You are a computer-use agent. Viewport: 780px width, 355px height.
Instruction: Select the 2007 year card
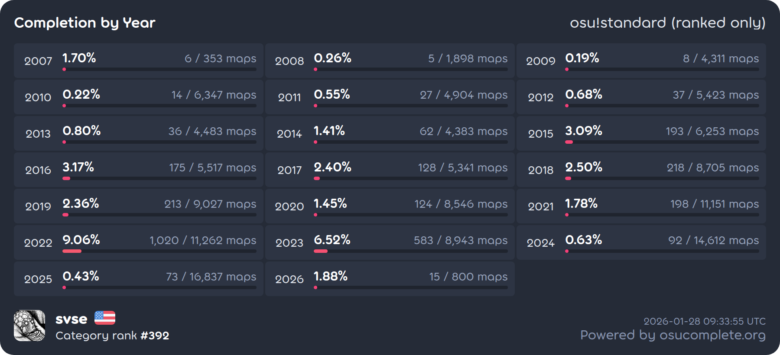pos(139,61)
